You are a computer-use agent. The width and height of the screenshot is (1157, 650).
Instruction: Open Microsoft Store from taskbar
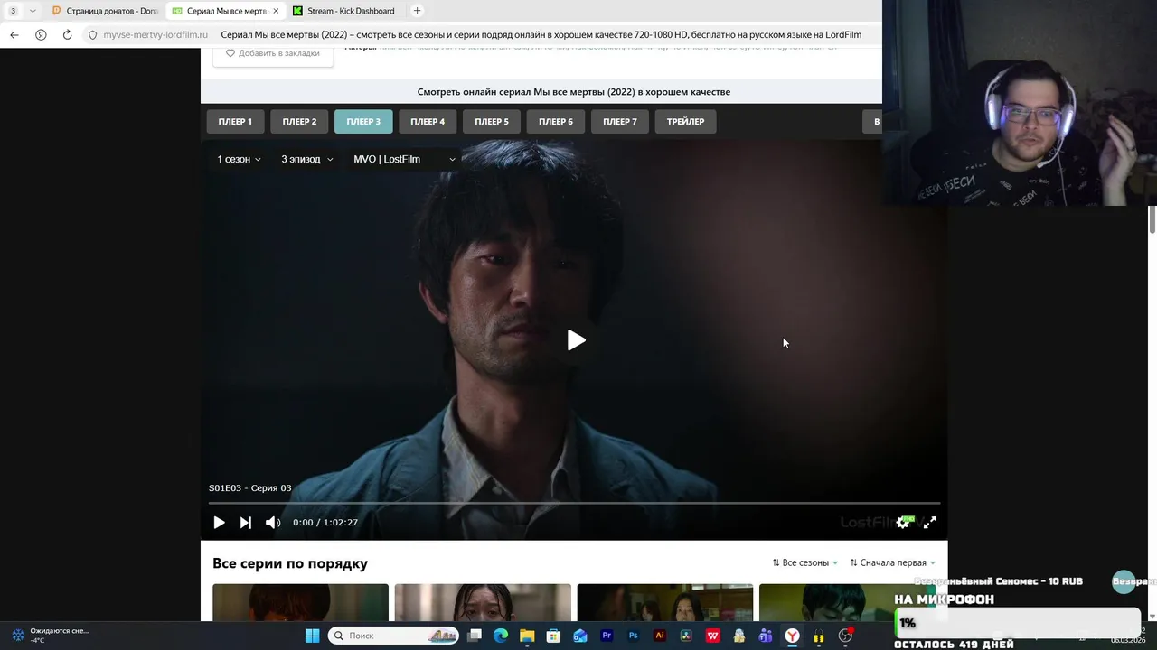(x=553, y=636)
